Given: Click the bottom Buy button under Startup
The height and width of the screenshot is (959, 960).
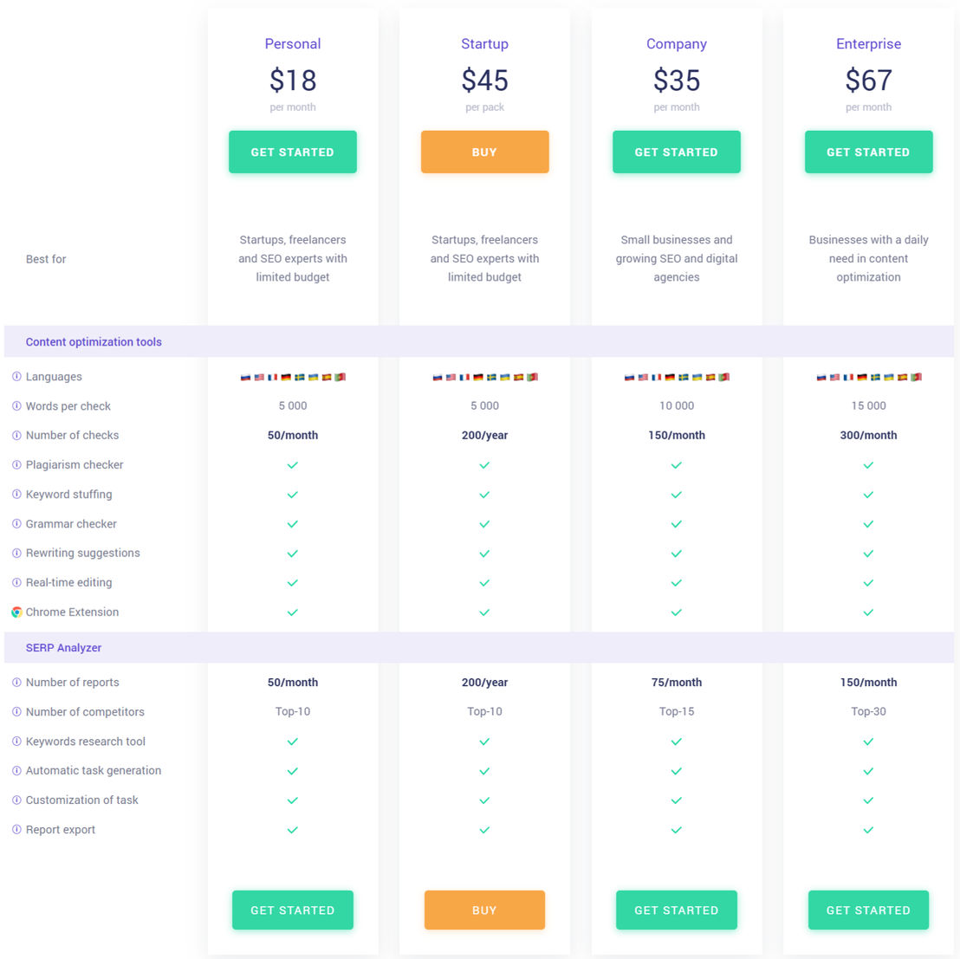Looking at the screenshot, I should click(x=484, y=910).
